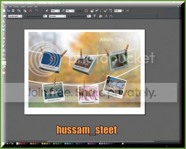Save the document with the floppy disk icon
The image size is (186, 149).
click(13, 10)
